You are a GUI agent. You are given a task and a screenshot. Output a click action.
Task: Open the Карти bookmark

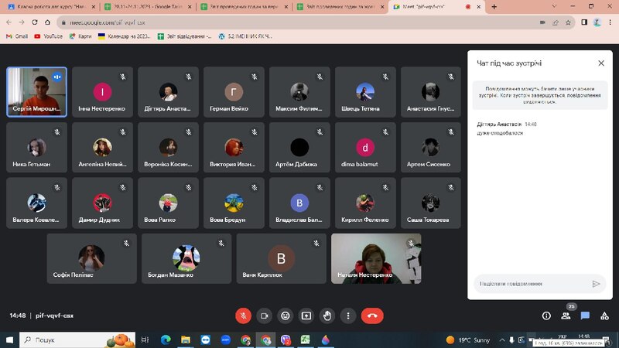coord(80,36)
